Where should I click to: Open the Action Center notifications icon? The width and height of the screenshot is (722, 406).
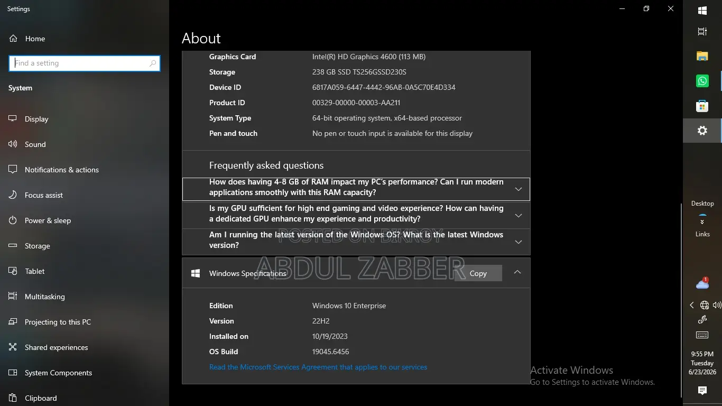point(702,391)
